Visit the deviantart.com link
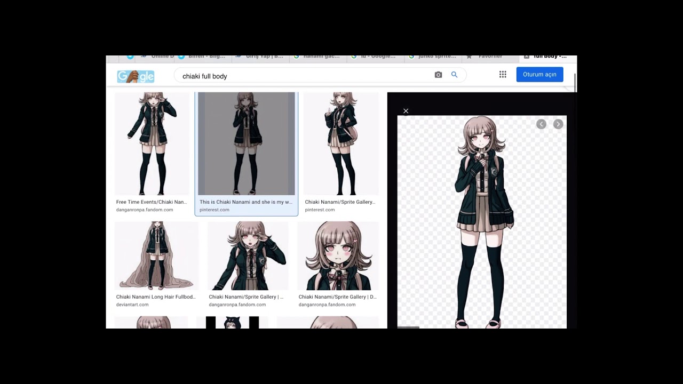 click(132, 305)
